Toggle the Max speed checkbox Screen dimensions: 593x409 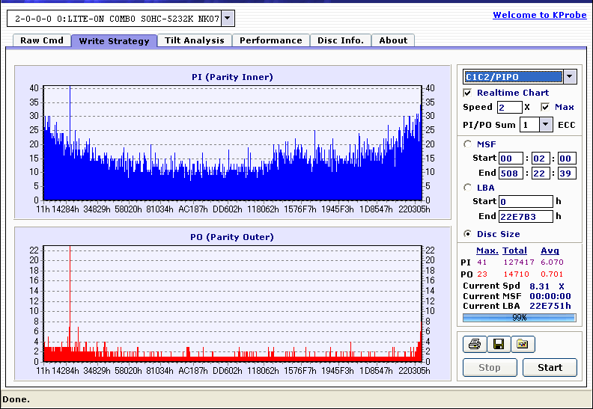(x=545, y=107)
